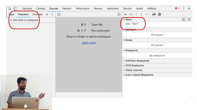Close the DevTools panel

189,9
